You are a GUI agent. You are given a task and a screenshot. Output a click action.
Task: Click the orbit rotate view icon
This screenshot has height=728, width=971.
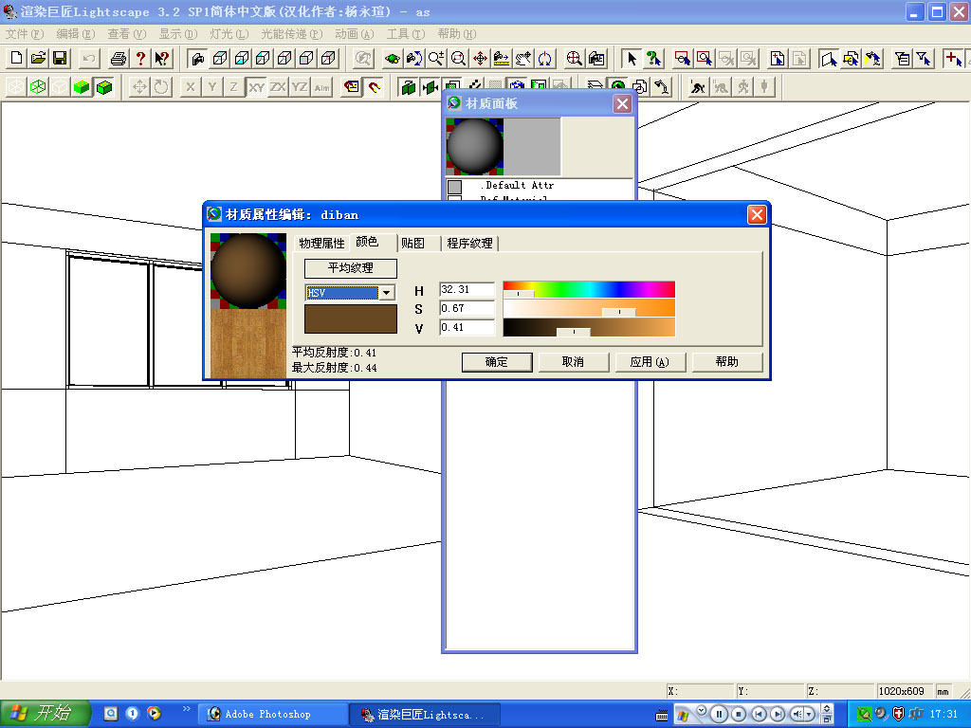tap(545, 59)
